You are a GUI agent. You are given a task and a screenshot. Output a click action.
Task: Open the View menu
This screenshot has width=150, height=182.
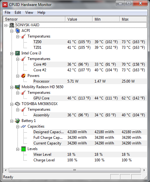click(x=29, y=13)
